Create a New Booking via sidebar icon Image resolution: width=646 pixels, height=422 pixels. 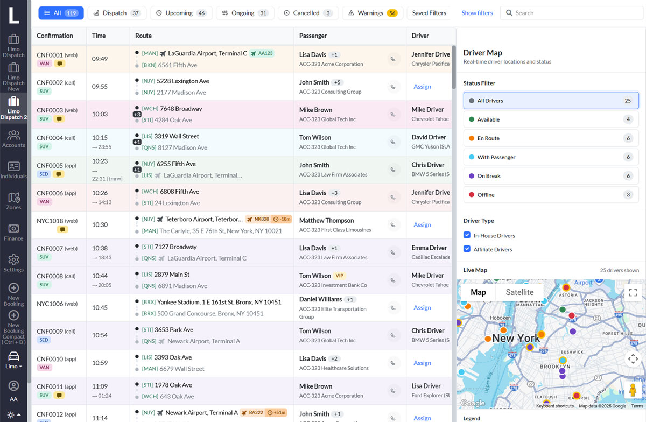(x=13, y=294)
